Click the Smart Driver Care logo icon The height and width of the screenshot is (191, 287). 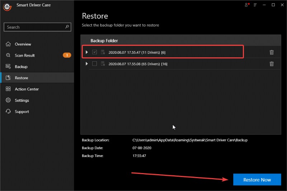(x=7, y=7)
